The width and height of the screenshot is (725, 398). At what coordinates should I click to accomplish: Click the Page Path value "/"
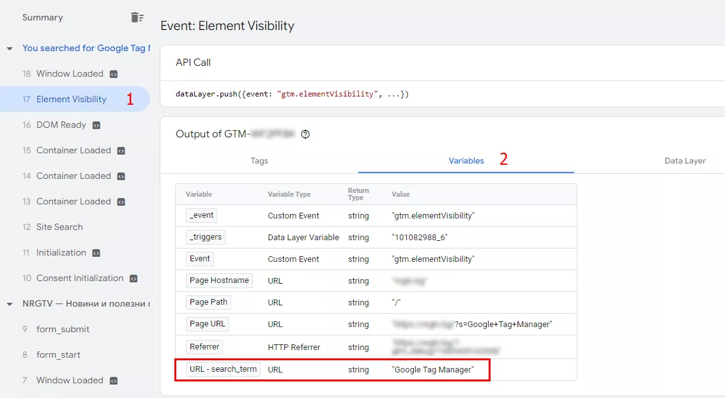pyautogui.click(x=396, y=303)
